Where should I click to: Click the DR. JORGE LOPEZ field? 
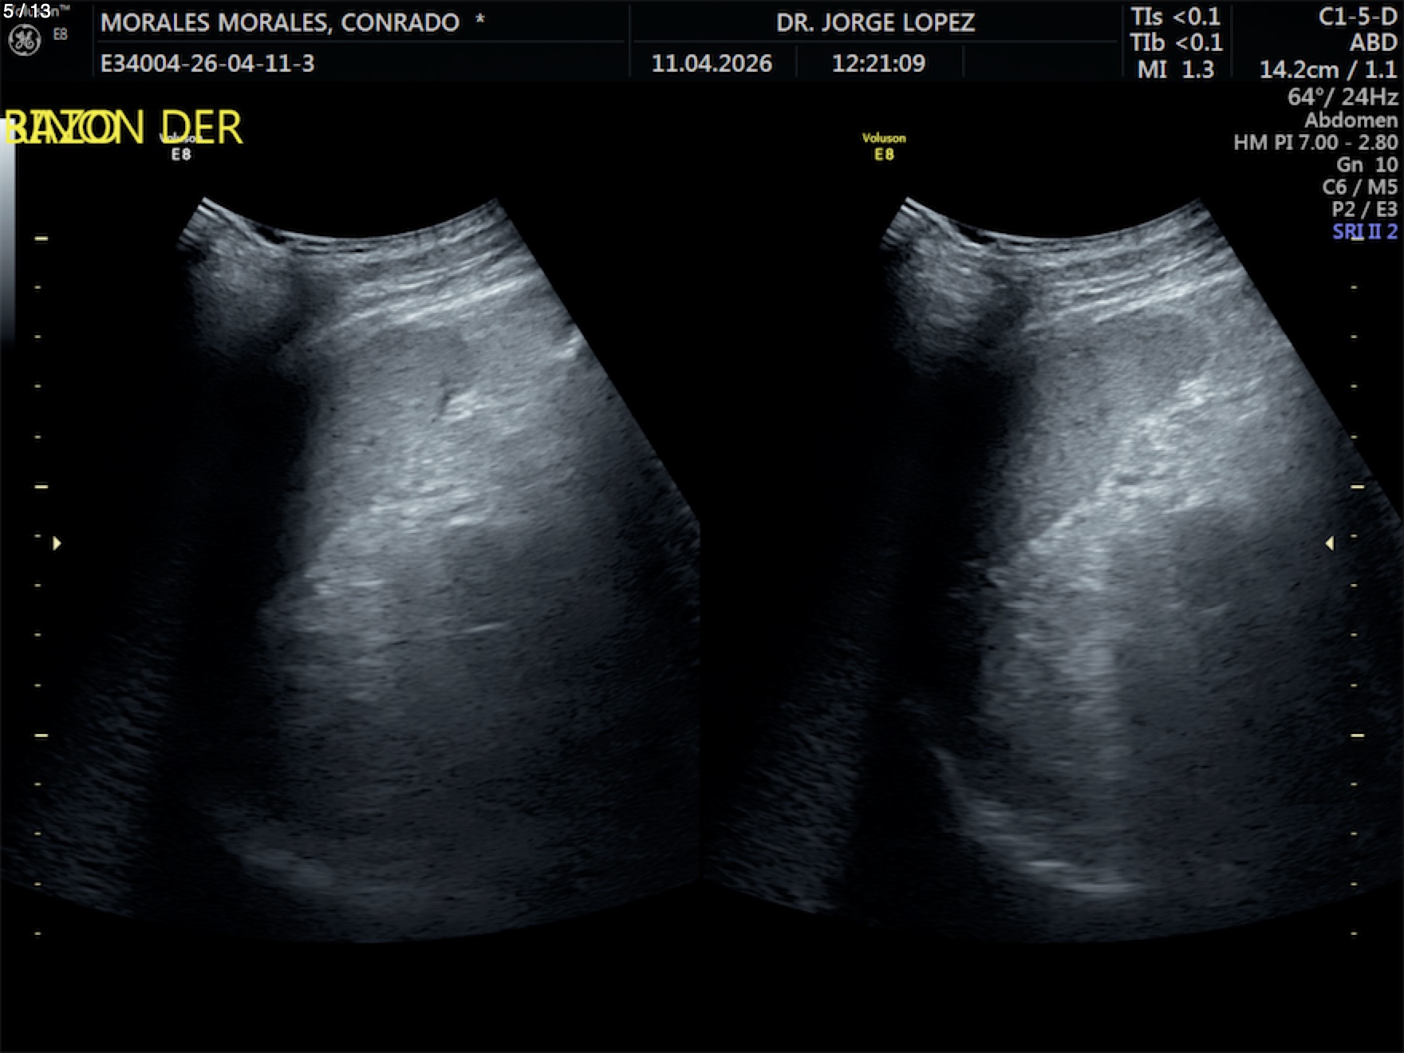tap(875, 22)
